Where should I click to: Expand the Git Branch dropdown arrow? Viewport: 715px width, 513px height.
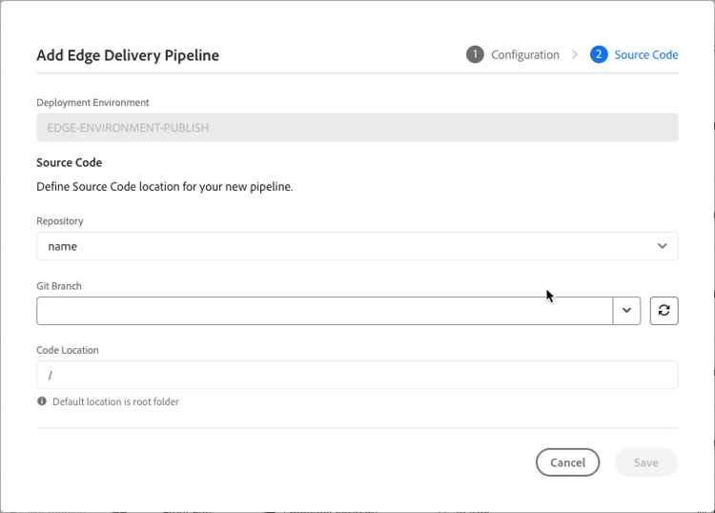(x=626, y=311)
